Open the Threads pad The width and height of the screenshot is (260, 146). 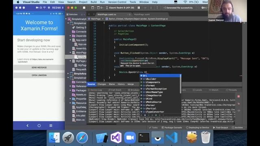(x=231, y=90)
